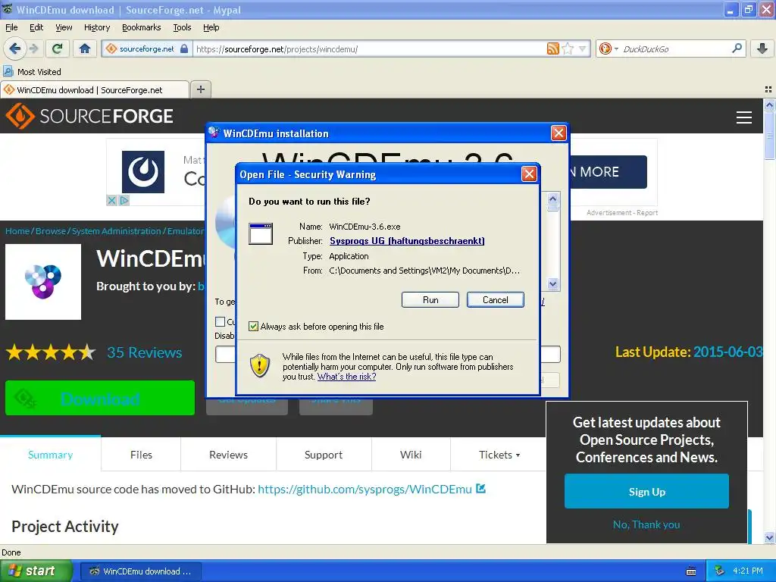Image resolution: width=776 pixels, height=582 pixels.
Task: Click the WinCDEmu project logo thumbnail
Action: 43,282
